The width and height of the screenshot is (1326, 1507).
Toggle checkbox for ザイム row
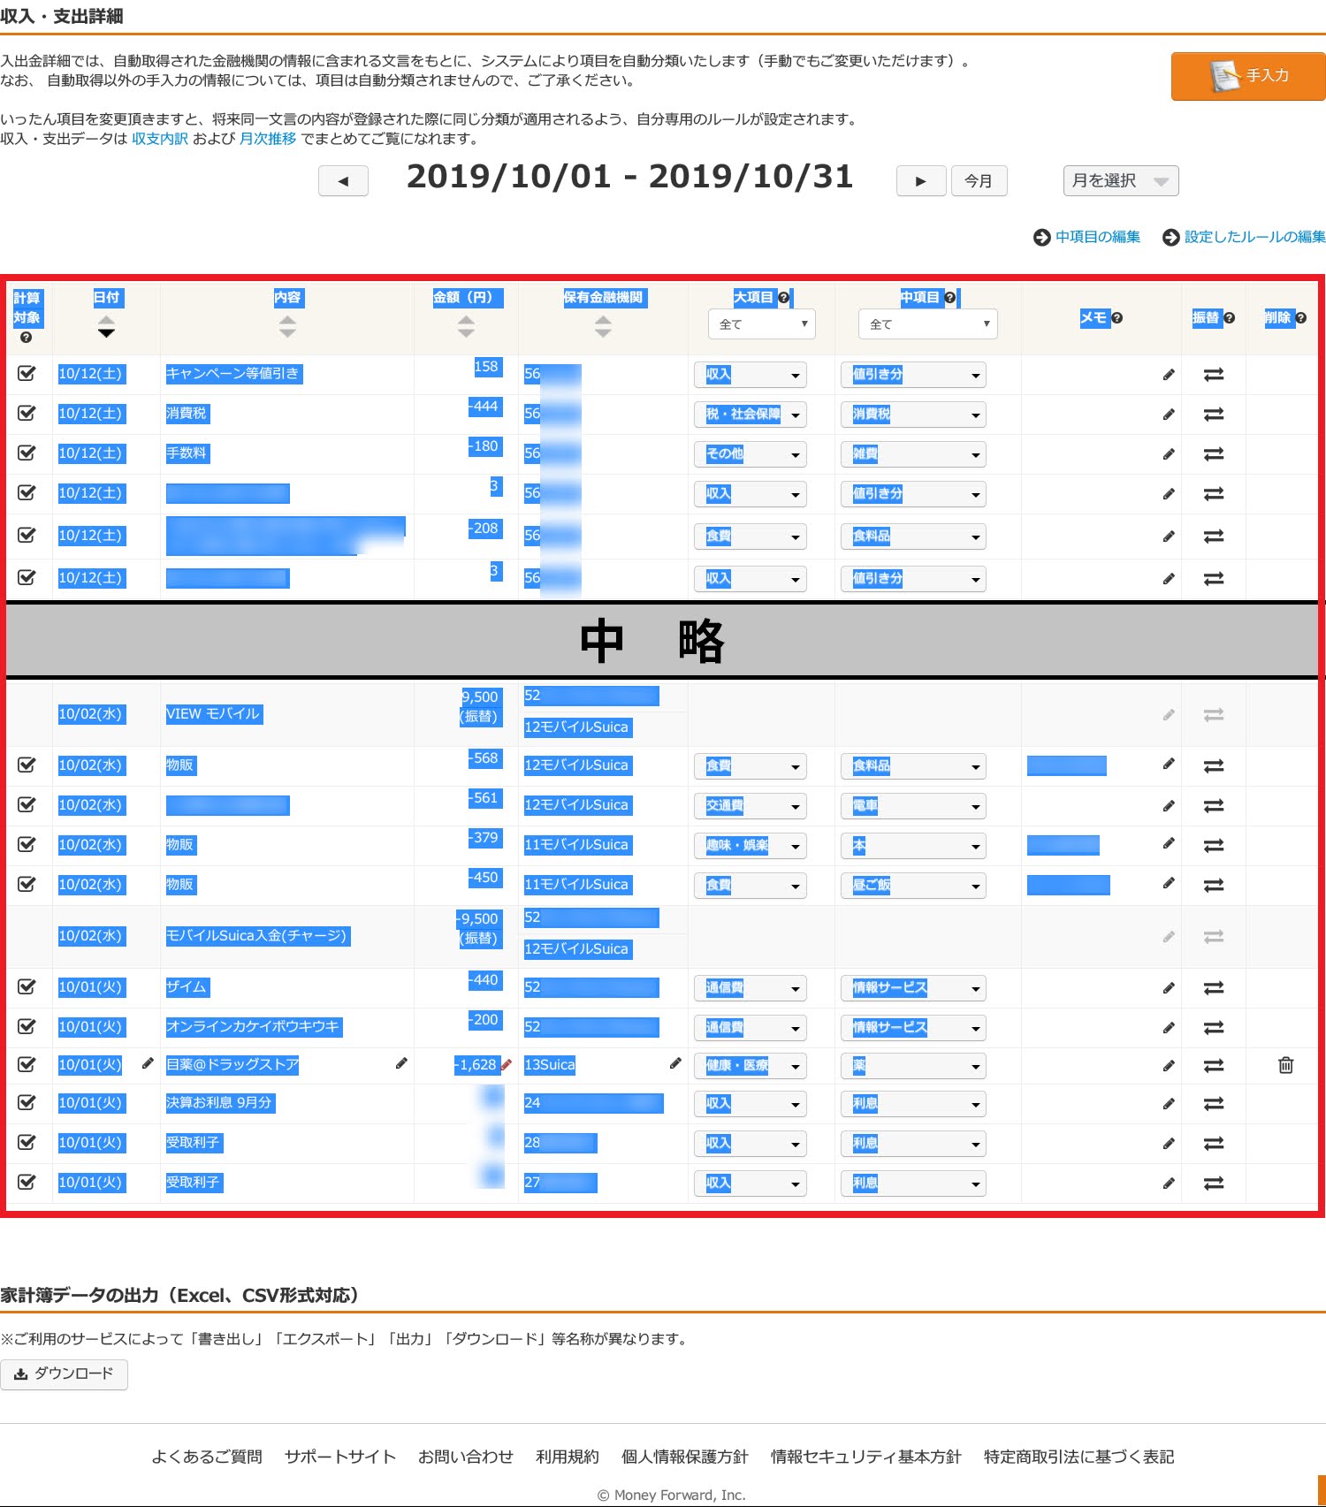click(x=27, y=987)
